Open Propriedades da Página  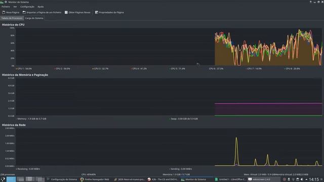click(x=109, y=12)
